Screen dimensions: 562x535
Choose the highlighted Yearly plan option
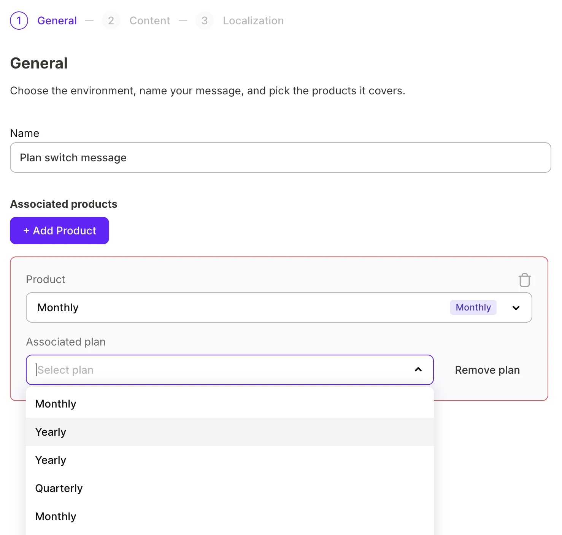tap(230, 432)
